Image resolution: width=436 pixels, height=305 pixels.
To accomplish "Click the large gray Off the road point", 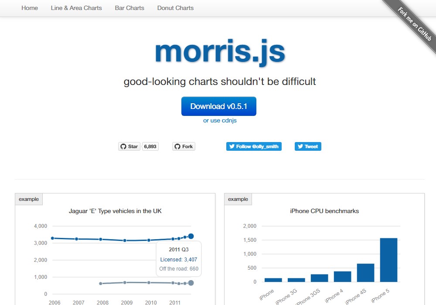I will coord(191,283).
